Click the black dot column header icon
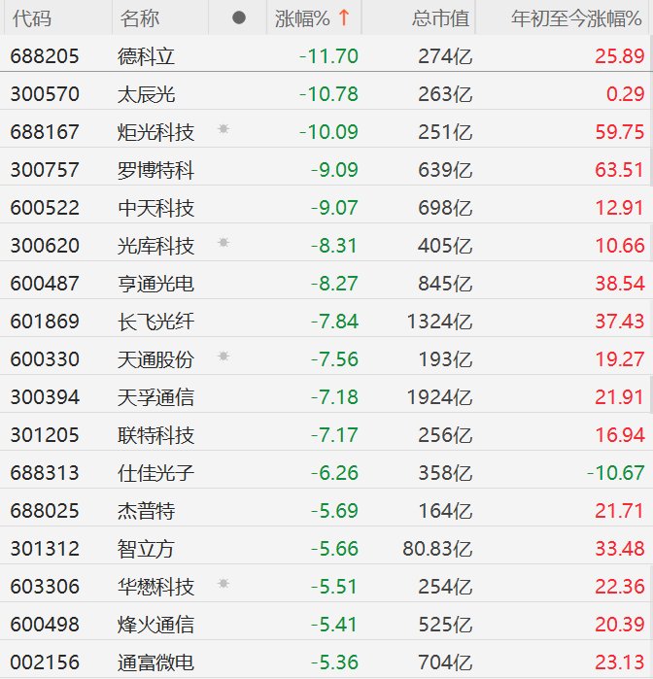653x679 pixels. pos(239,17)
